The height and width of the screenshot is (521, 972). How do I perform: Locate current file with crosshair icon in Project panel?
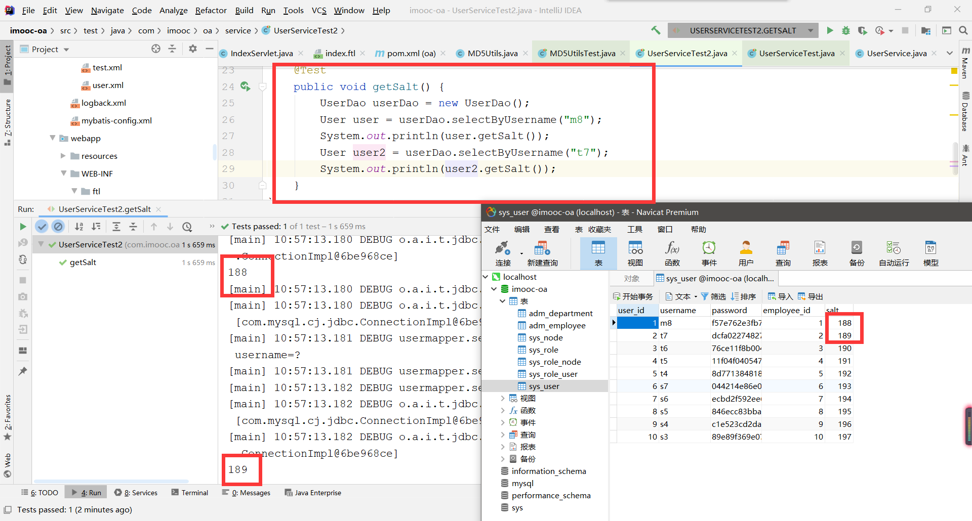[x=156, y=49]
